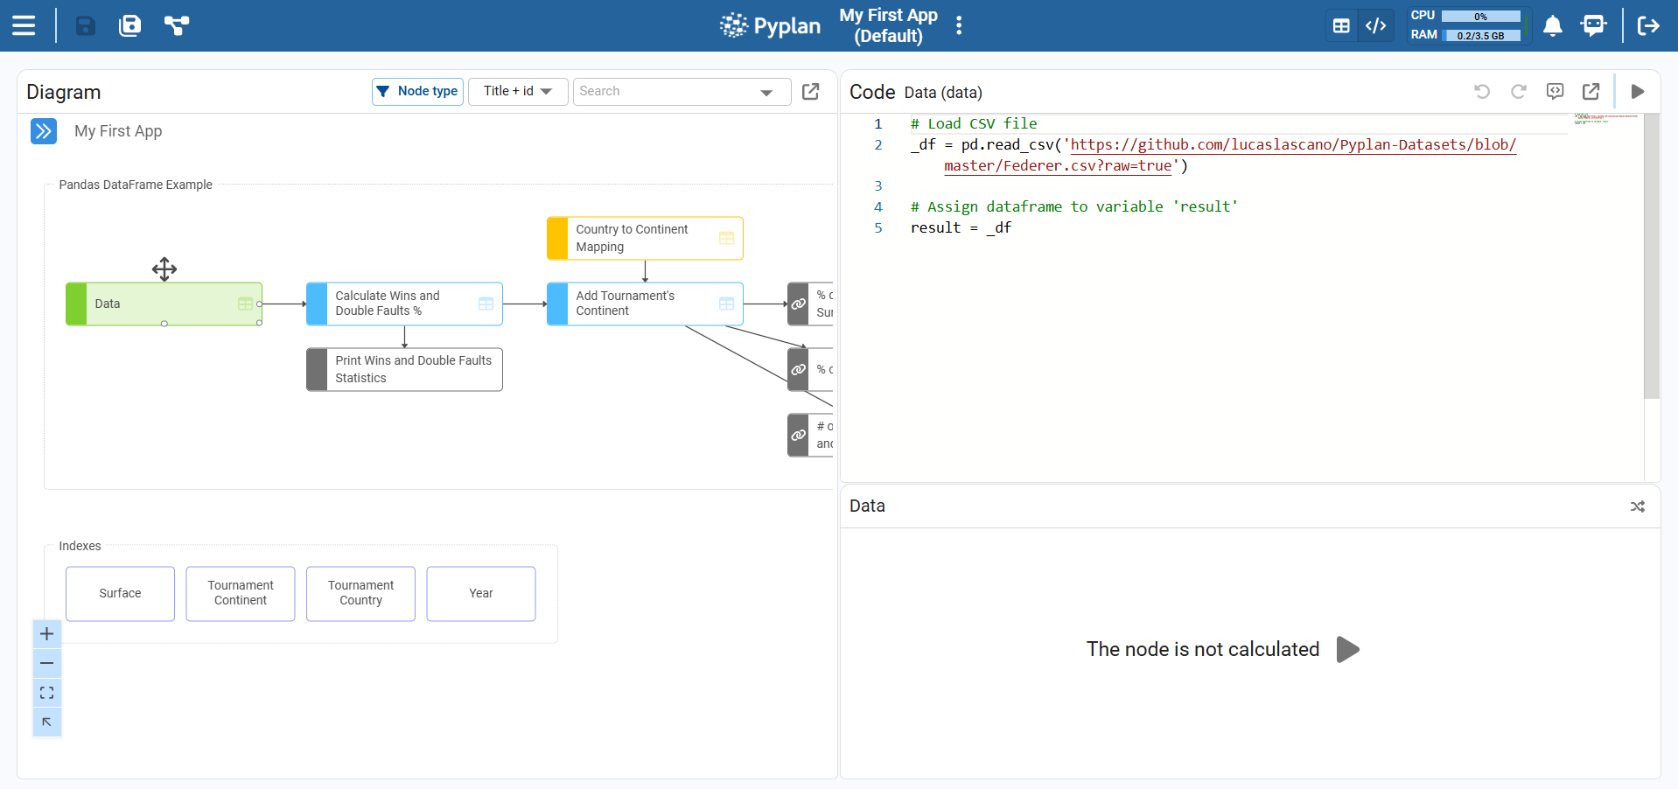Fit diagram to screen
Viewport: 1678px width, 789px height.
click(x=47, y=693)
